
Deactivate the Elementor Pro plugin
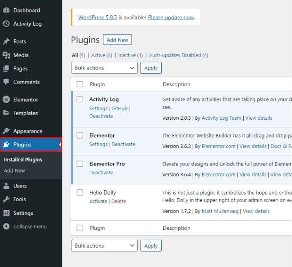[x=101, y=173]
